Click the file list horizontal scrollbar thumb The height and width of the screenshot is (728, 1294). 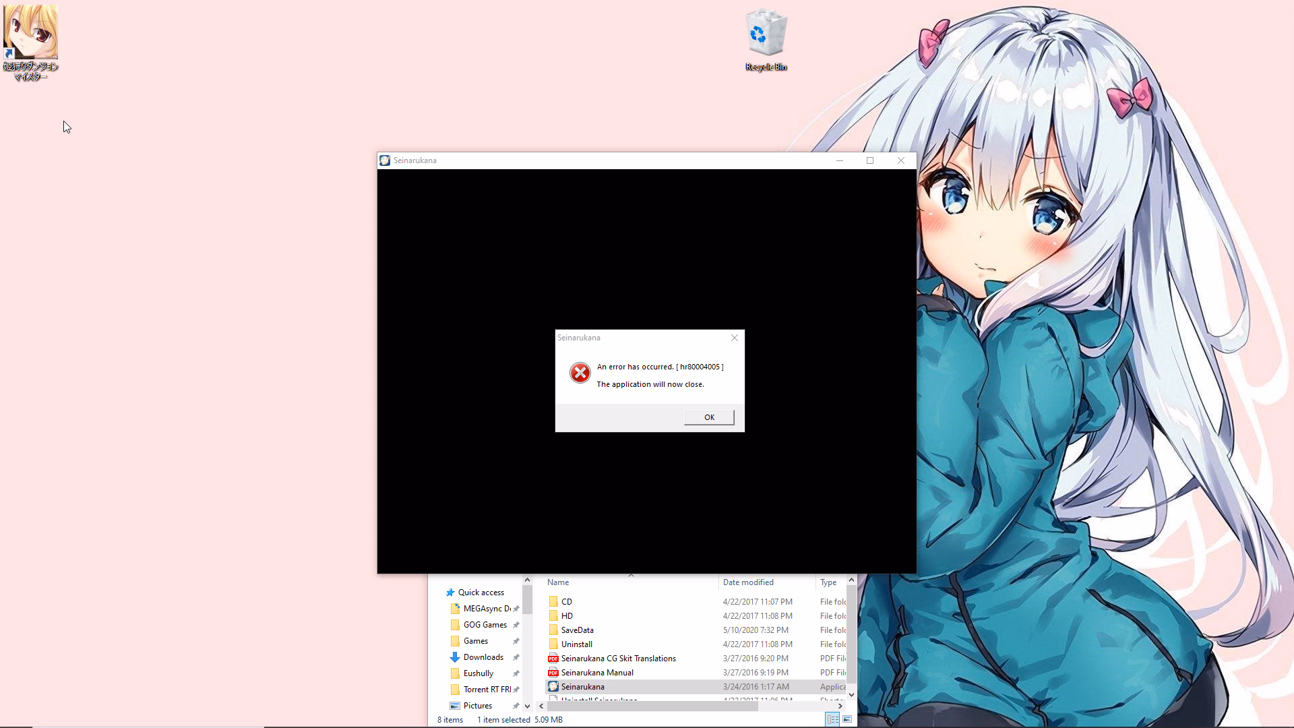[x=652, y=706]
